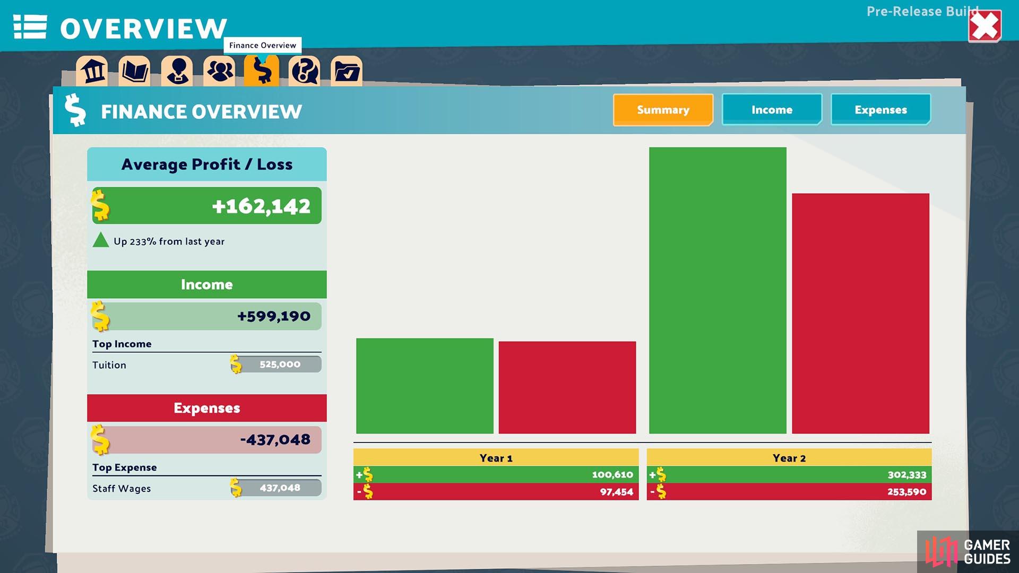Click the Year 2 green income bar
Screen dimensions: 1019x573
pos(718,290)
